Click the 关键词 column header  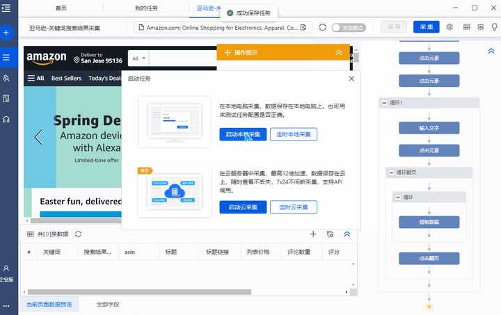(x=51, y=252)
